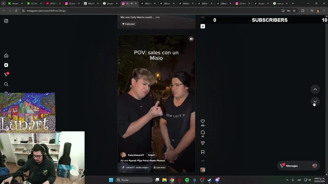328x184 pixels.
Task: Open the Mensajes floating panel
Action: tap(299, 166)
